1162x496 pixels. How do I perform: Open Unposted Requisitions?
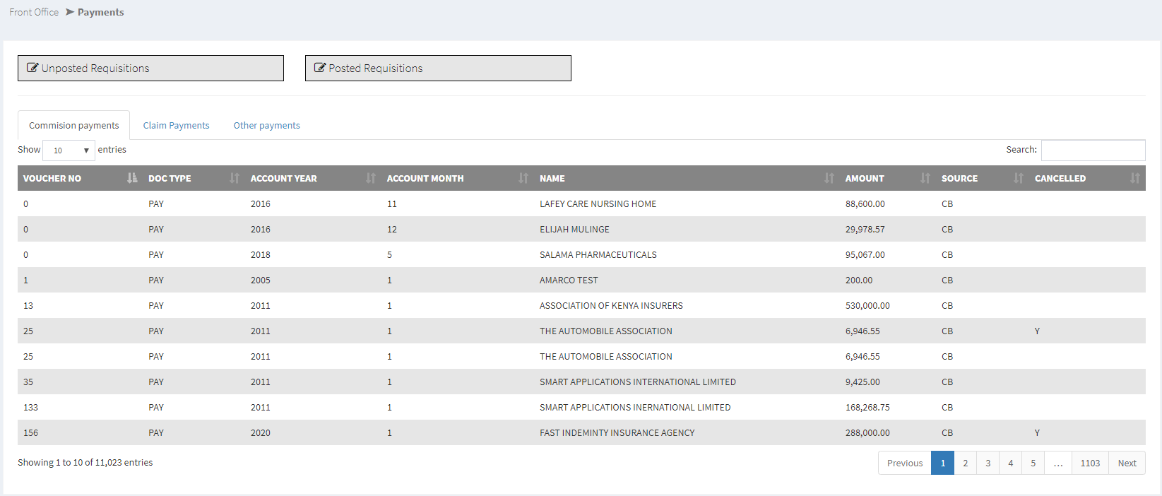(x=150, y=69)
